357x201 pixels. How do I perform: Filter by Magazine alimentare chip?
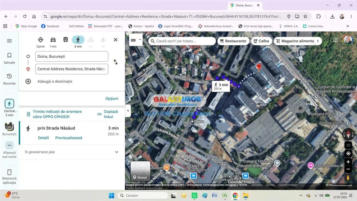pos(295,41)
